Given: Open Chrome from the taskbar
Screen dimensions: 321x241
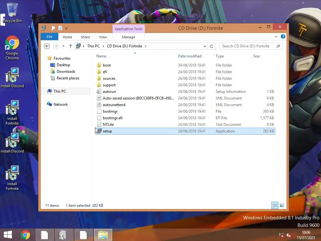Looking at the screenshot, I should click(25, 235).
